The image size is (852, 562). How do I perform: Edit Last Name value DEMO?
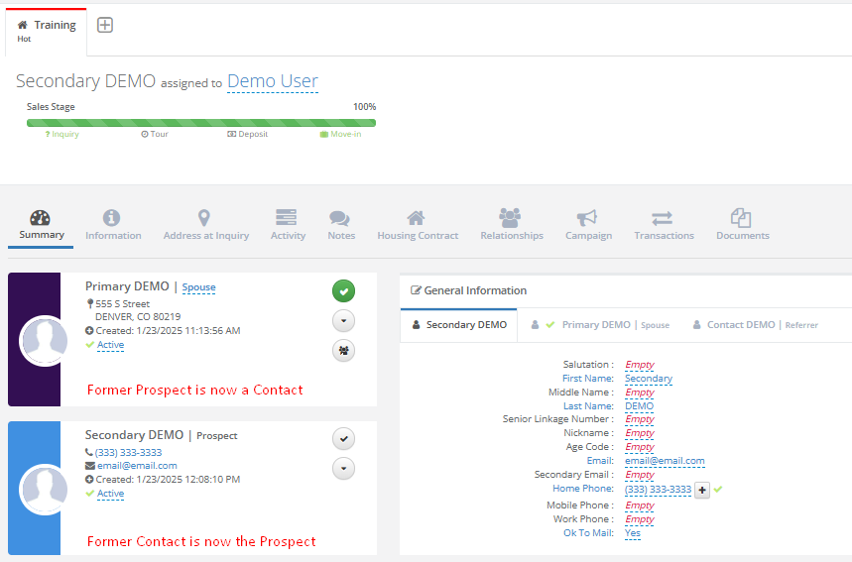click(x=639, y=406)
